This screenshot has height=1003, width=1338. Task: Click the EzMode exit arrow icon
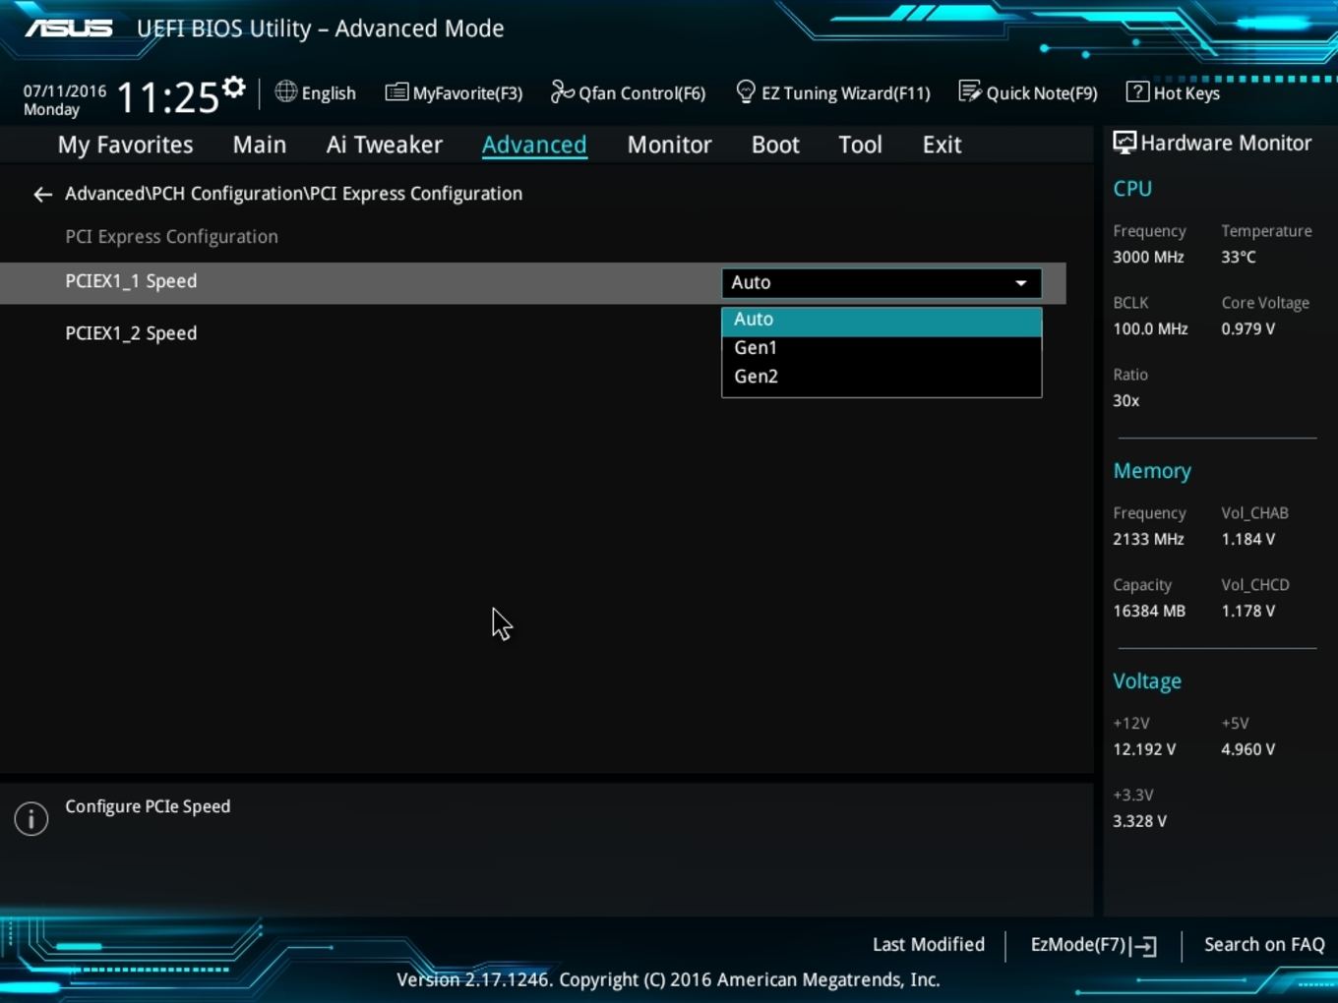1143,946
